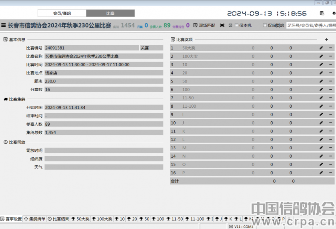
Task: Remove prize row 6 named 100
Action: (x=331, y=89)
